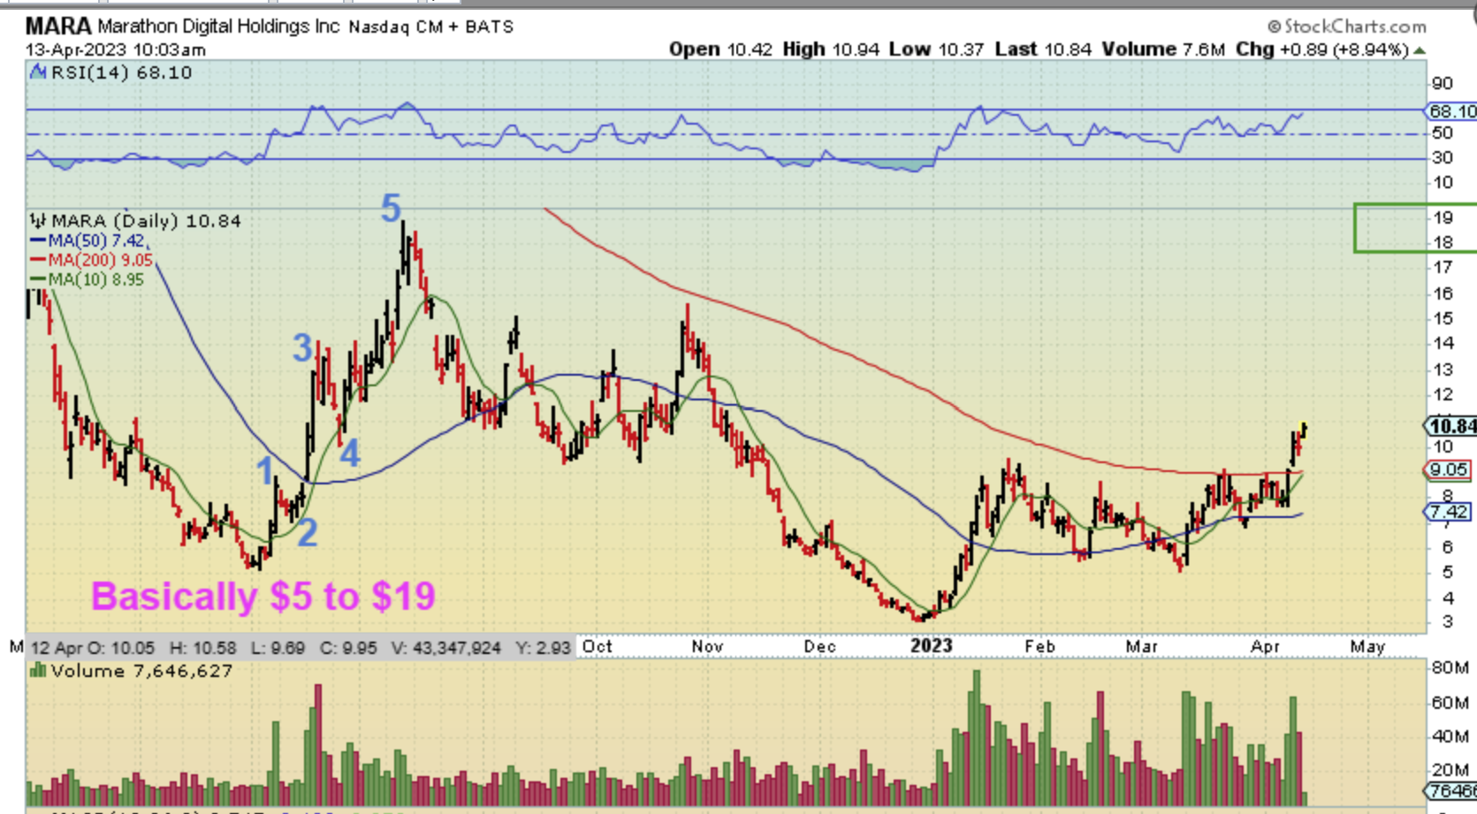The image size is (1477, 814).
Task: Click the Chg +0.89 (+8.94%) value
Action: [x=1322, y=49]
